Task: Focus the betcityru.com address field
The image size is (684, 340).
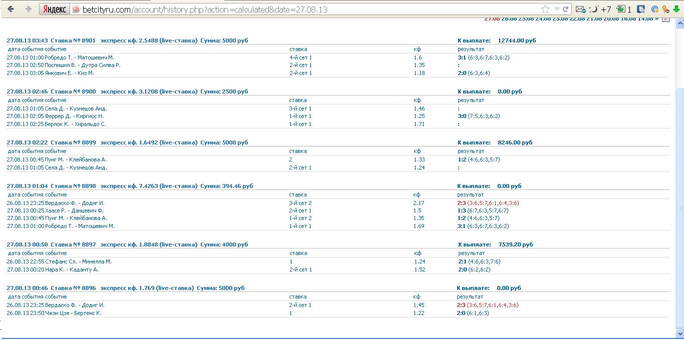Action: pos(305,9)
